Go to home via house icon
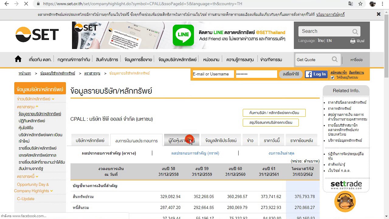Screen dimensions: 389x219 18,59
